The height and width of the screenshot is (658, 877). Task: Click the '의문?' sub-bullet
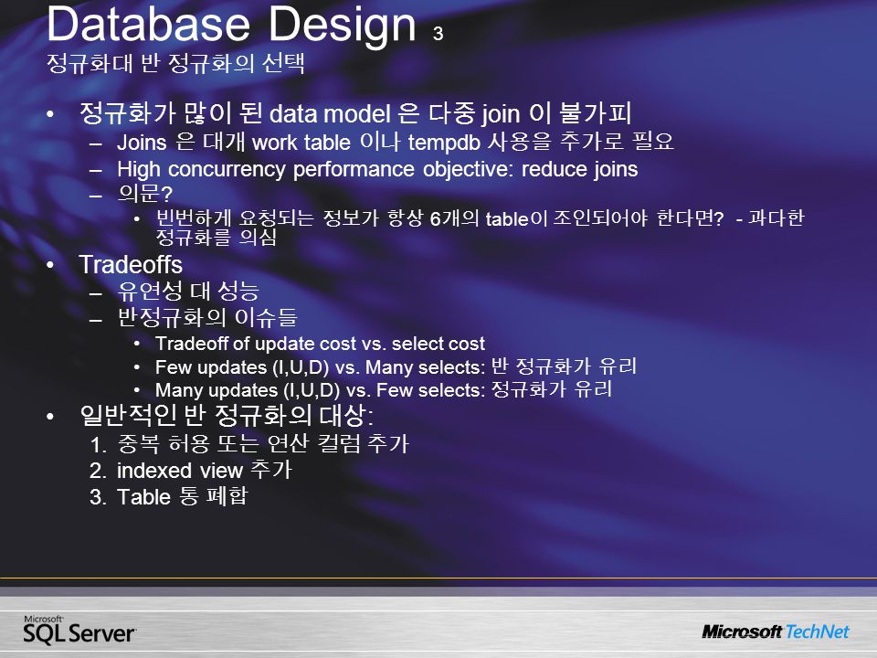(x=145, y=194)
